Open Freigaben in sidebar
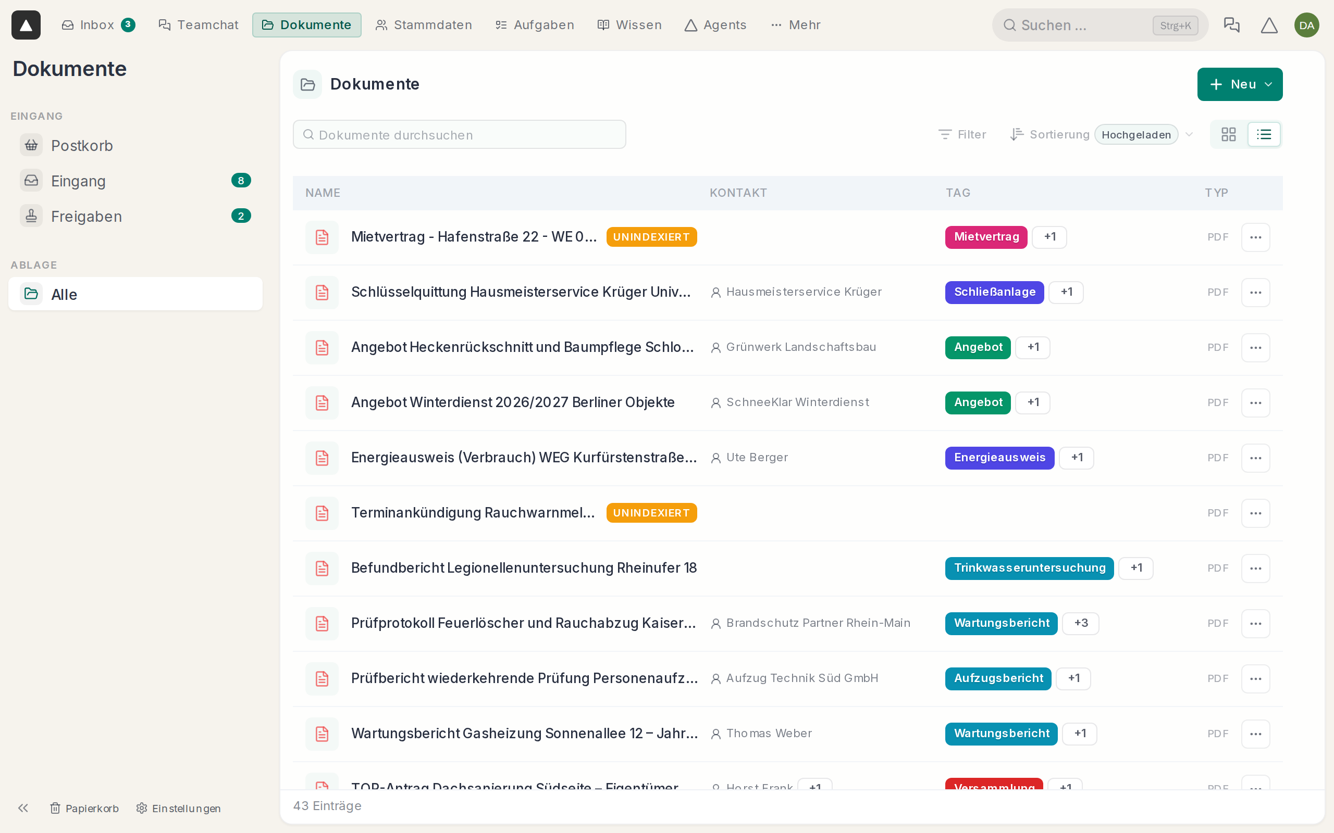The height and width of the screenshot is (833, 1334). [x=135, y=216]
